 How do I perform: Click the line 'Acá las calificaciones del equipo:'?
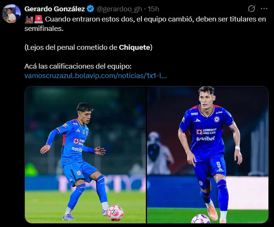(x=78, y=66)
